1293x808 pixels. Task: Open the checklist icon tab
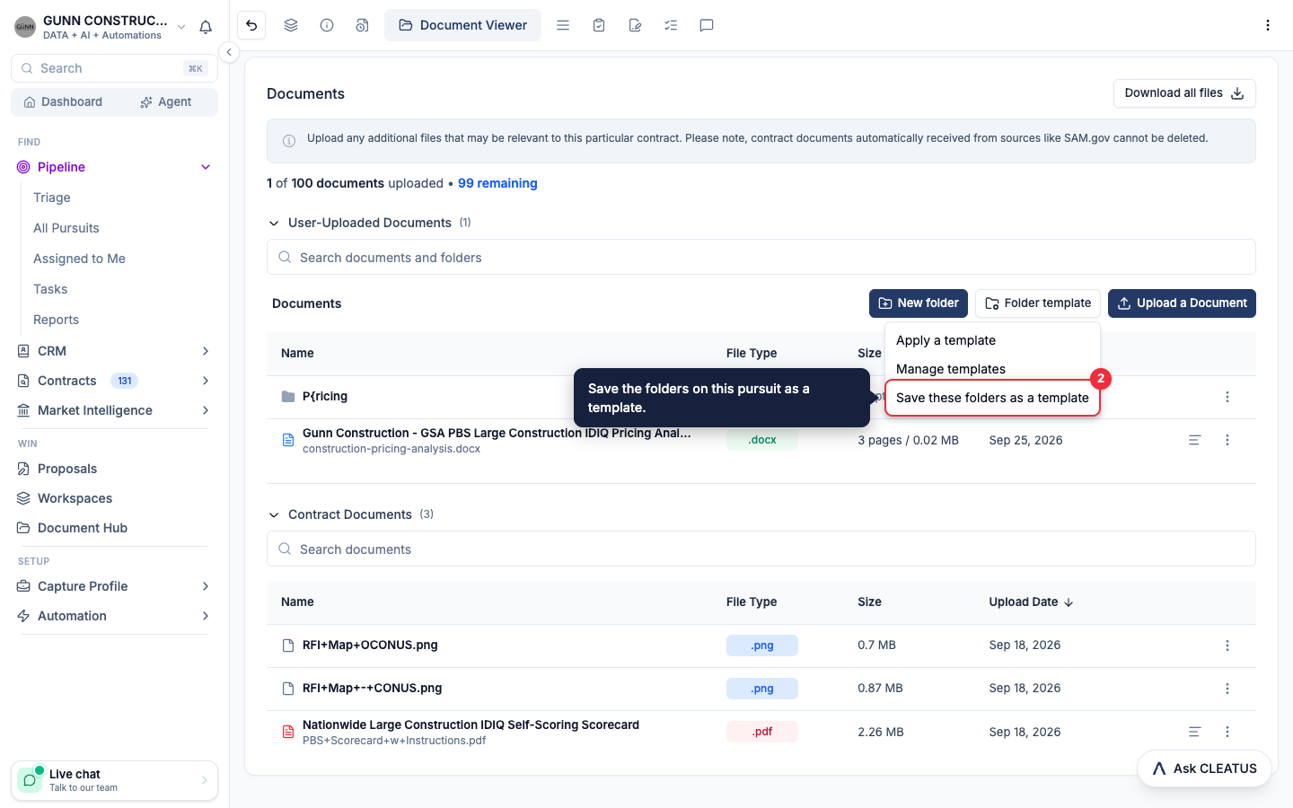(x=671, y=25)
